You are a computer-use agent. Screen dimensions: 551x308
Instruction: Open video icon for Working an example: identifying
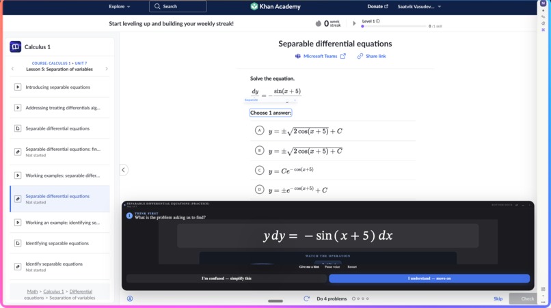(18, 223)
